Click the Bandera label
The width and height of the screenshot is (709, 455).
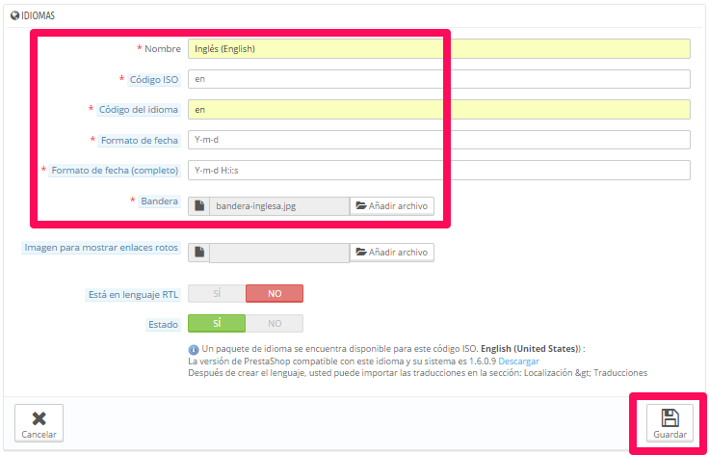pyautogui.click(x=159, y=201)
